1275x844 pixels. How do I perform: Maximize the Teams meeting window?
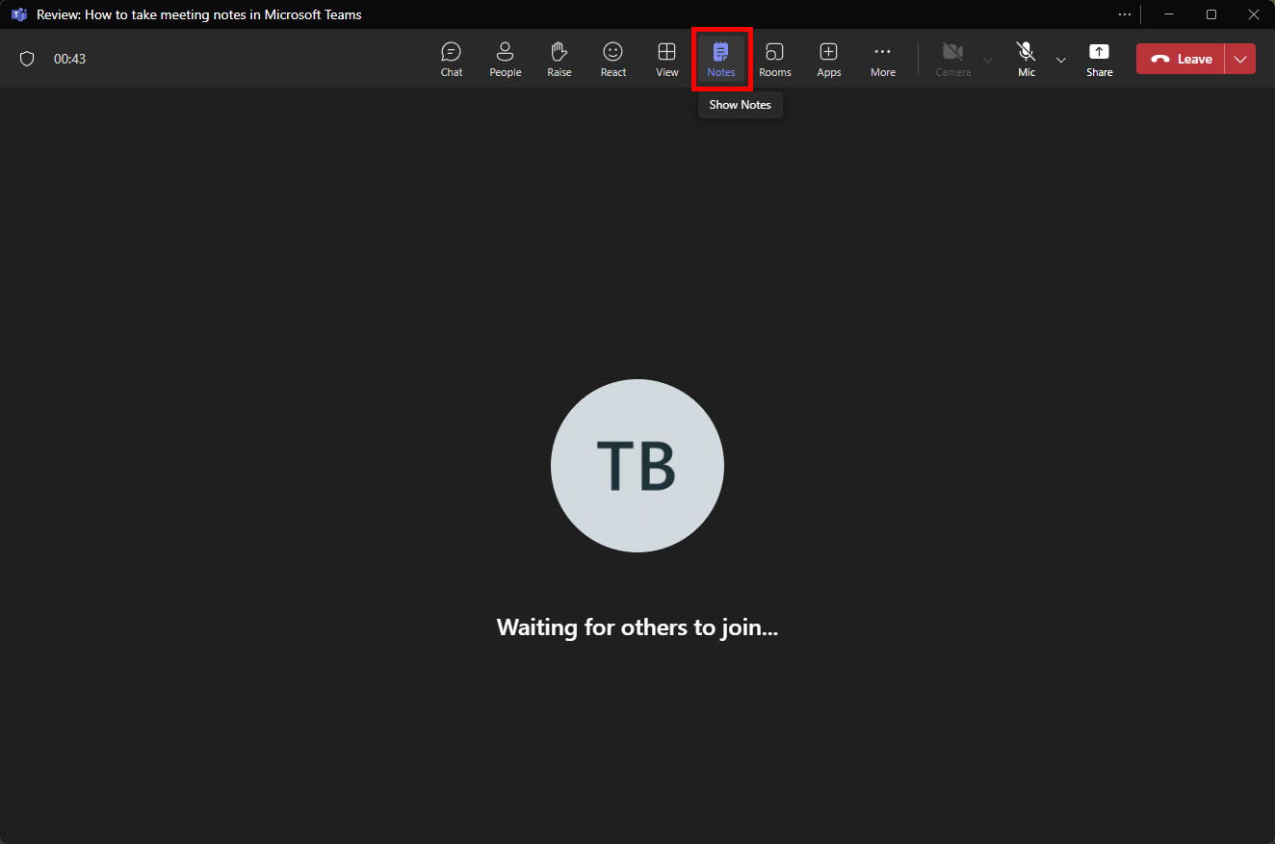tap(1211, 14)
